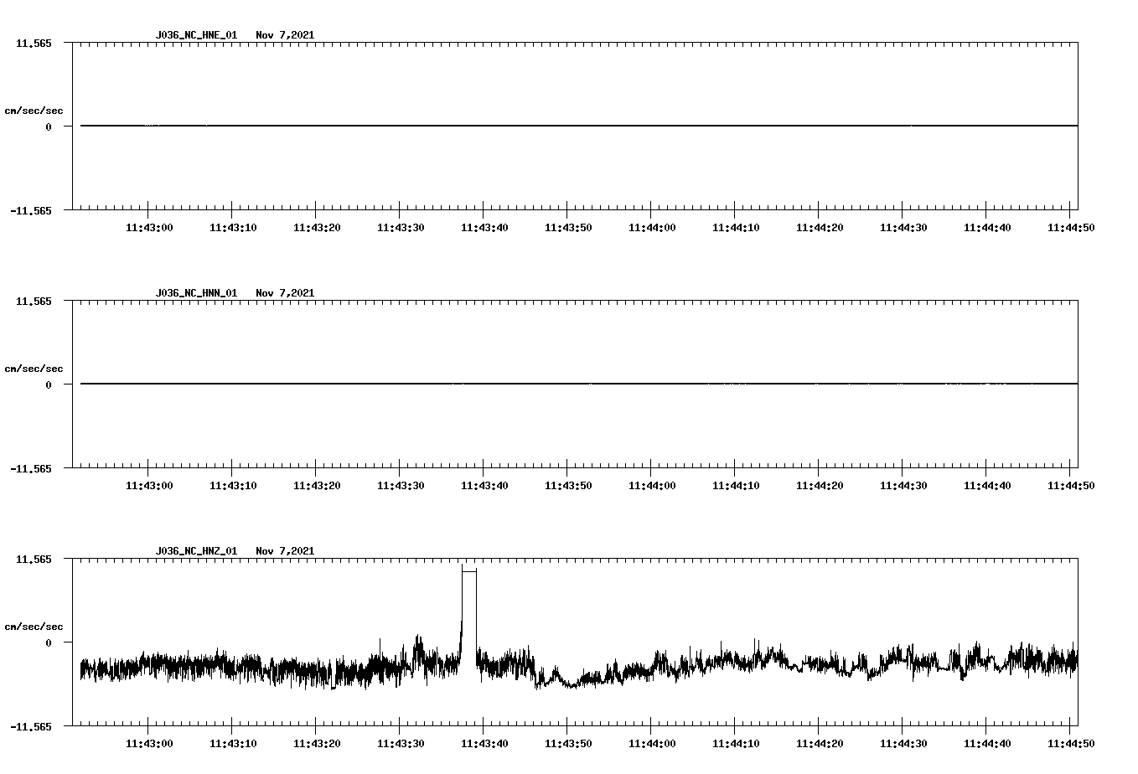The height and width of the screenshot is (774, 1138).
Task: Select the 11:44:30 time label under HNZ plot
Action: [903, 744]
